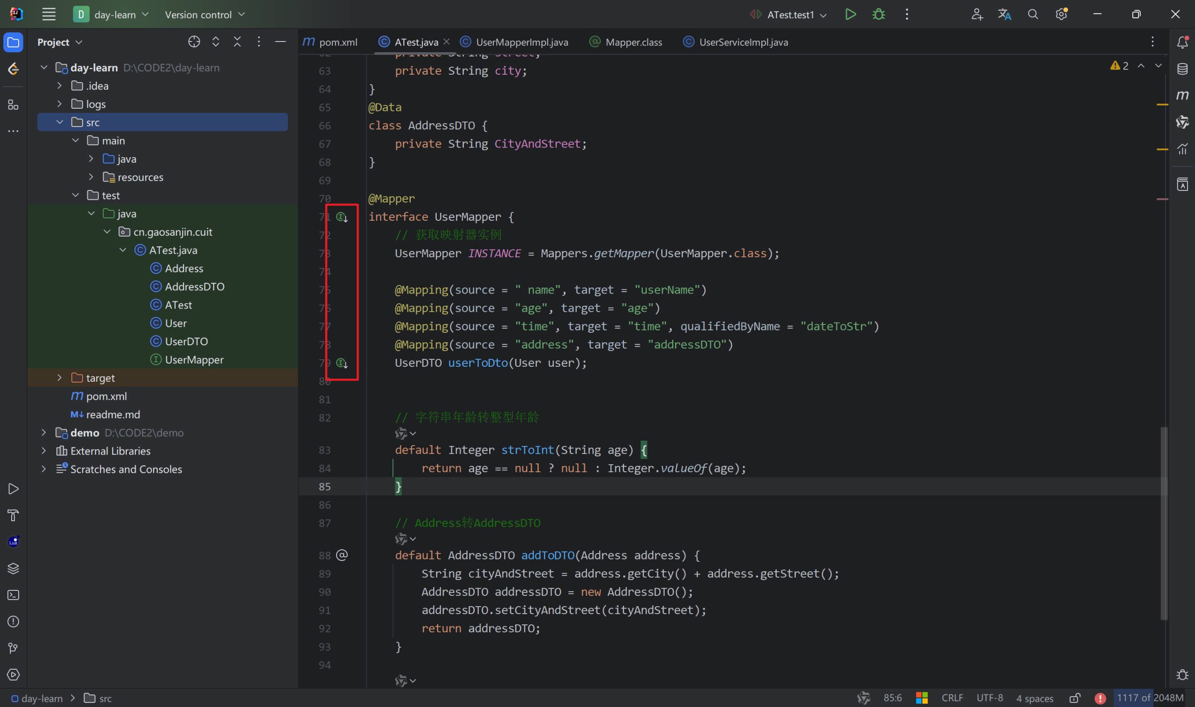Switch to the UserMapperImpl.java tab
The height and width of the screenshot is (707, 1195).
click(521, 42)
